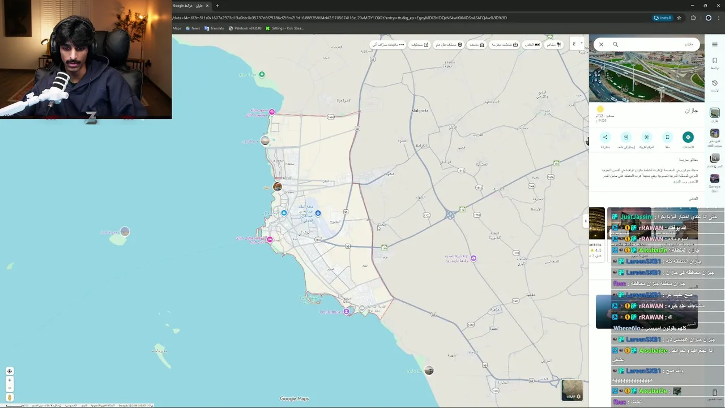The height and width of the screenshot is (408, 725).
Task: Select the ATMs category chip
Action: click(x=388, y=45)
